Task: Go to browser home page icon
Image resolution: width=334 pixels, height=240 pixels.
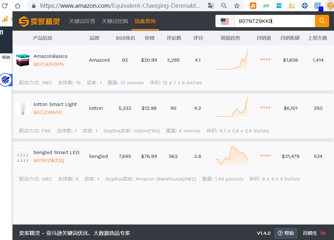Action: pos(18,6)
